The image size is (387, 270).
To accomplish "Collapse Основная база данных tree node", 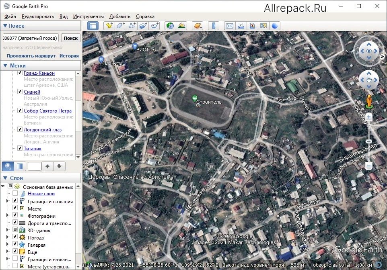I will [3, 186].
